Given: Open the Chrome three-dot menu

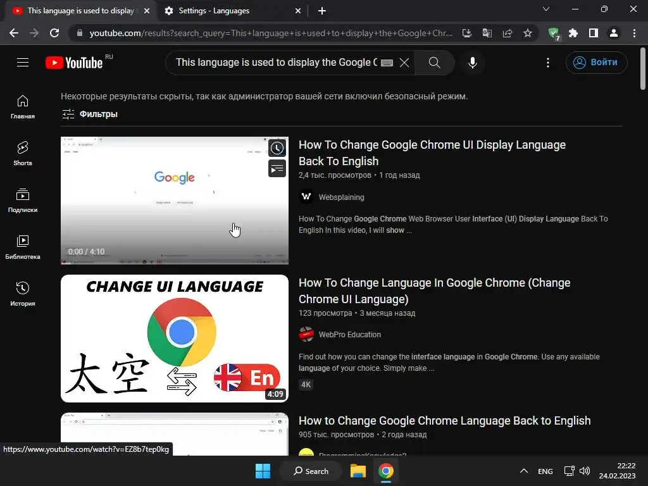Looking at the screenshot, I should [634, 33].
